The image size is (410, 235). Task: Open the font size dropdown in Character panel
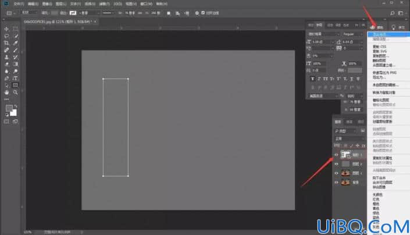(x=333, y=42)
